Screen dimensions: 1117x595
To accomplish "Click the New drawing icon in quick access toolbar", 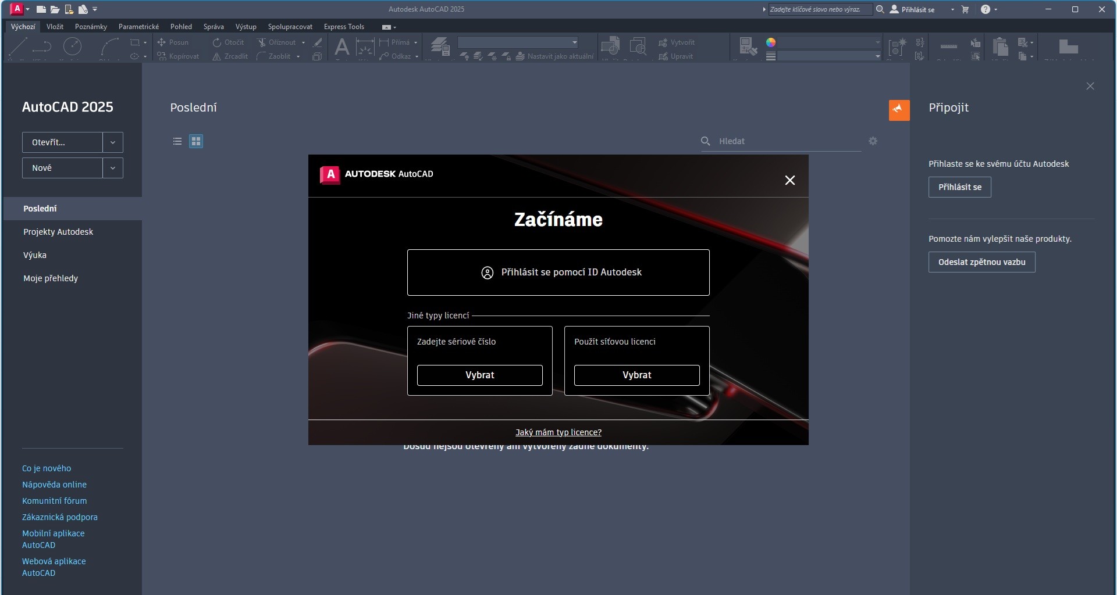I will point(41,9).
